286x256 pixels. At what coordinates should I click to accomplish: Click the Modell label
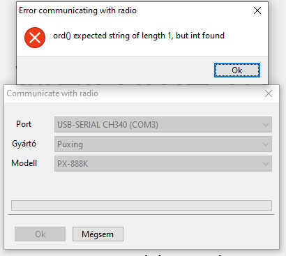(x=24, y=163)
